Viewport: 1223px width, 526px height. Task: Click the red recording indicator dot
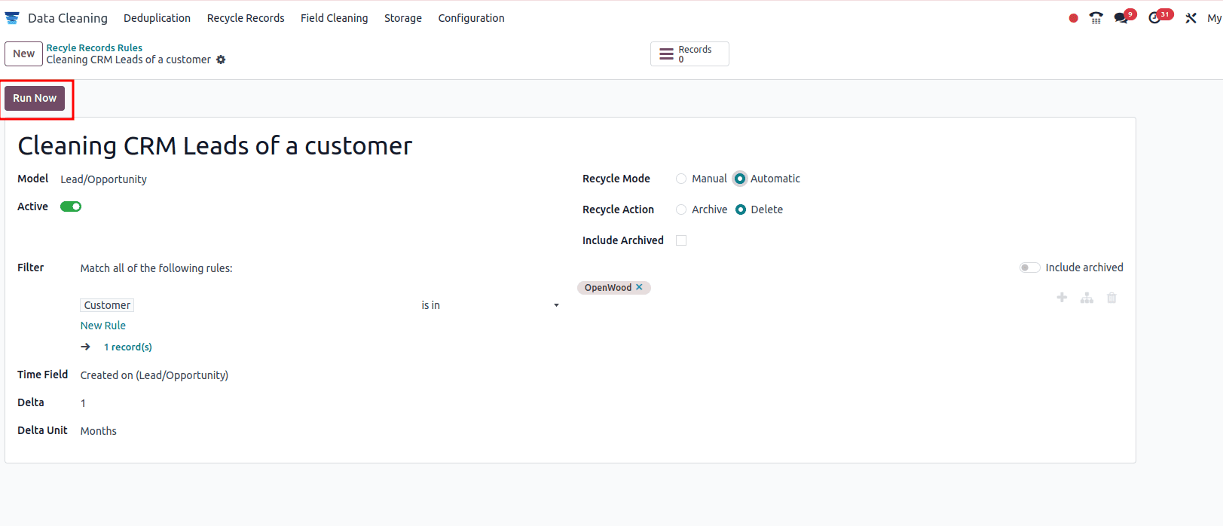1073,18
